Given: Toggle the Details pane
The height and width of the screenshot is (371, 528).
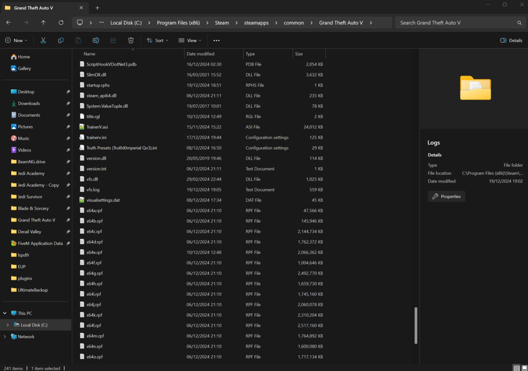Looking at the screenshot, I should tap(511, 40).
